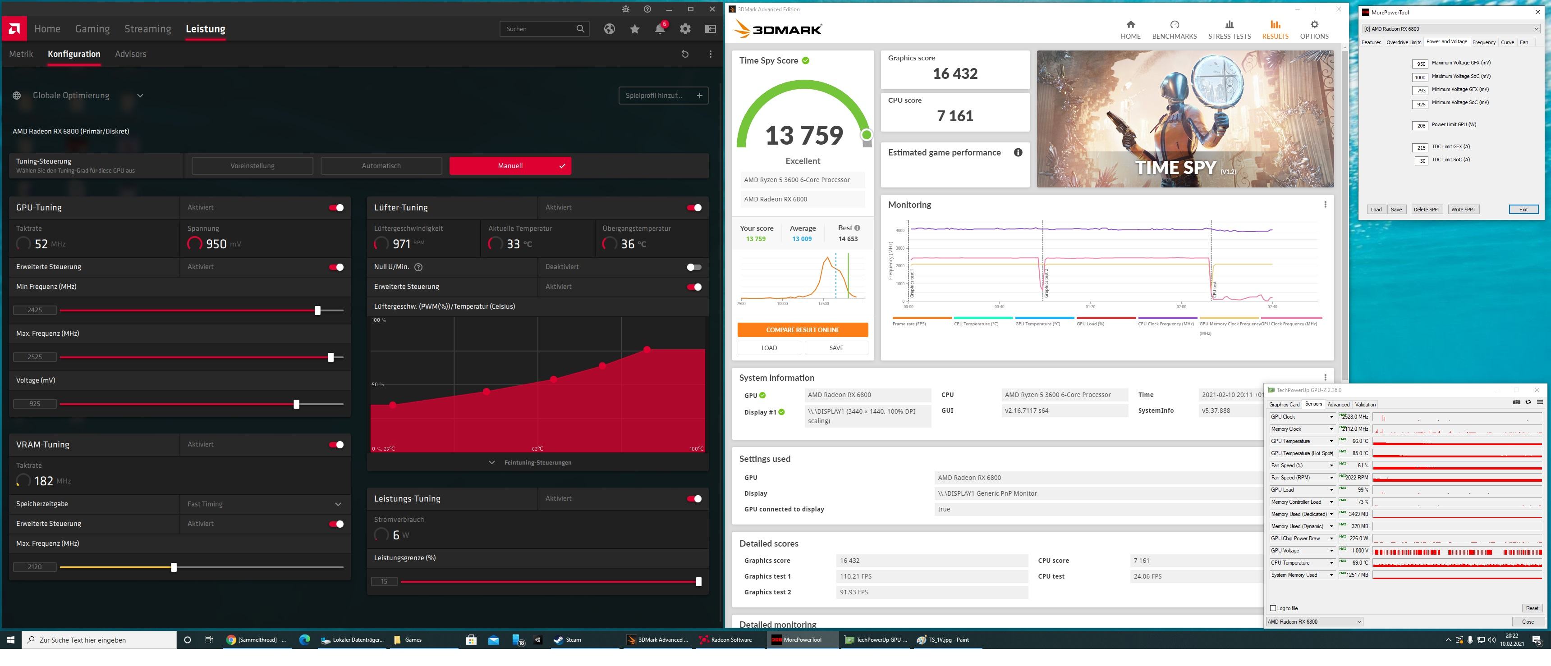Click Compare Result Online button
Image resolution: width=1551 pixels, height=666 pixels.
tap(802, 330)
